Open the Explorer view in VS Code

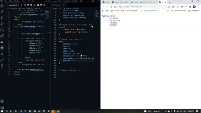(2, 6)
